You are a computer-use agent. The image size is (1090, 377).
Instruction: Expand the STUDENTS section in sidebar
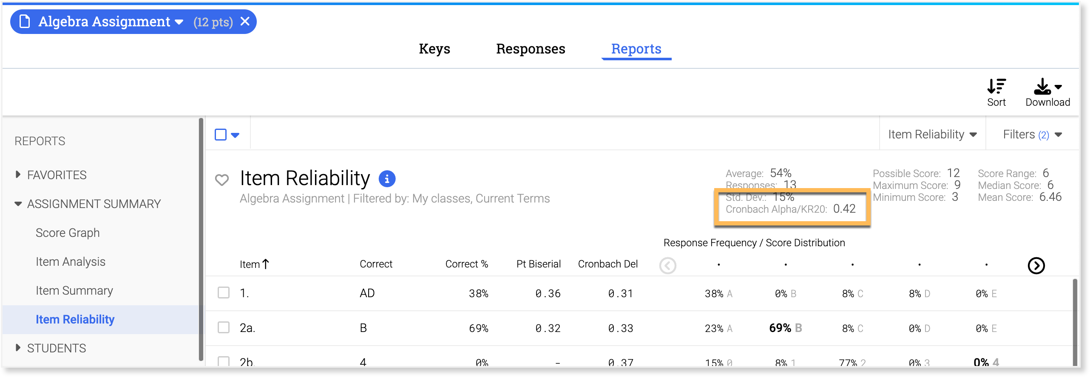coord(56,348)
